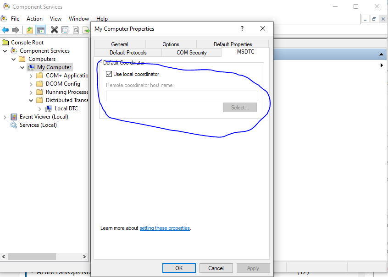Click the Refresh toolbar icon
The height and width of the screenshot is (277, 388).
[75, 30]
